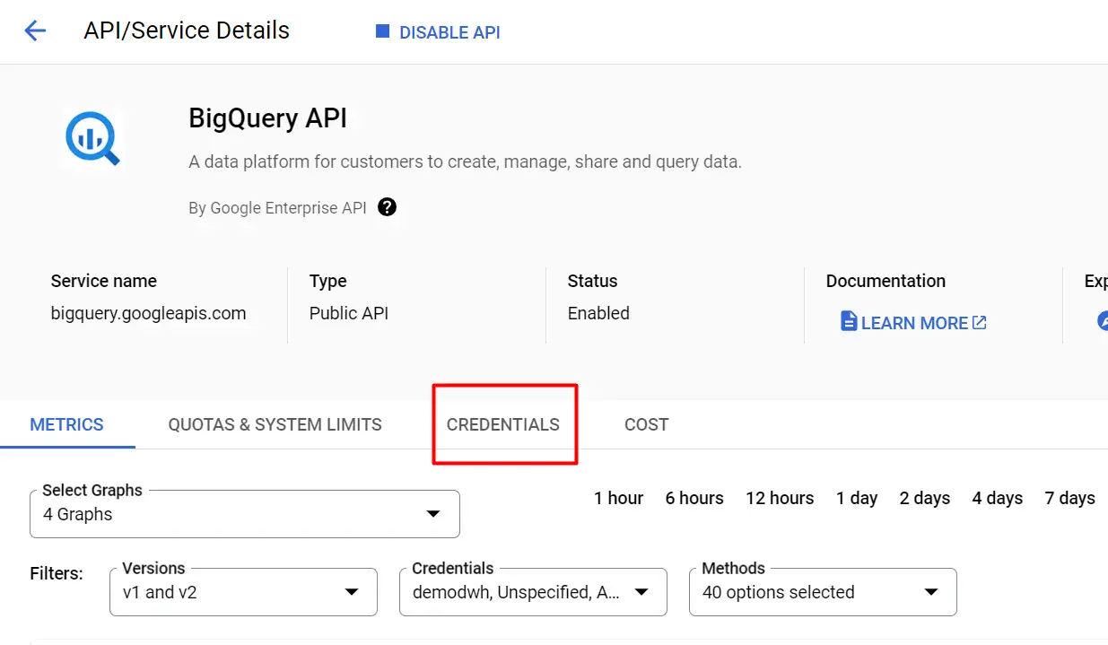The height and width of the screenshot is (645, 1108).
Task: Click the Enabled status value
Action: (598, 313)
